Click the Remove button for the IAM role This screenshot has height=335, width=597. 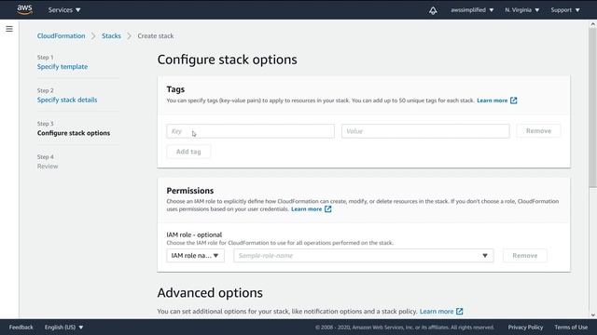(524, 256)
